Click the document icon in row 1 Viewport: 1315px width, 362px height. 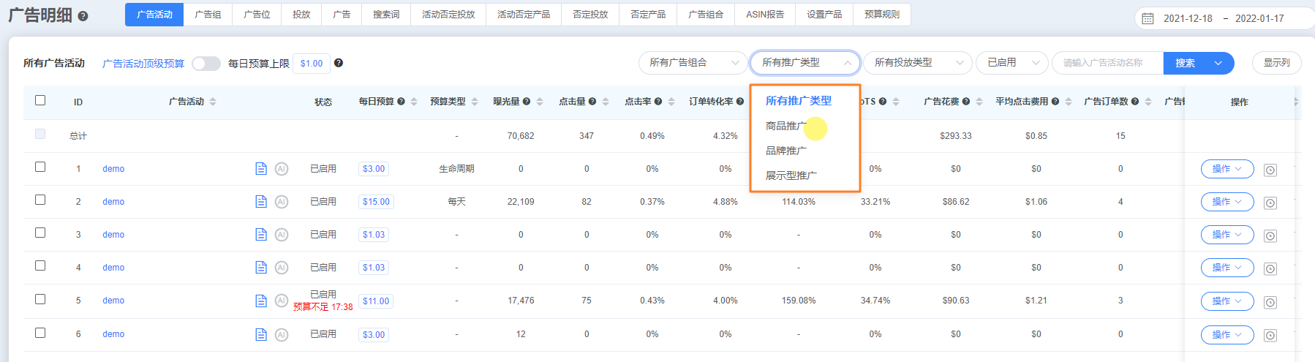click(x=261, y=169)
